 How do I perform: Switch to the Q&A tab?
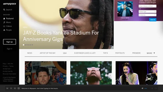(65, 53)
